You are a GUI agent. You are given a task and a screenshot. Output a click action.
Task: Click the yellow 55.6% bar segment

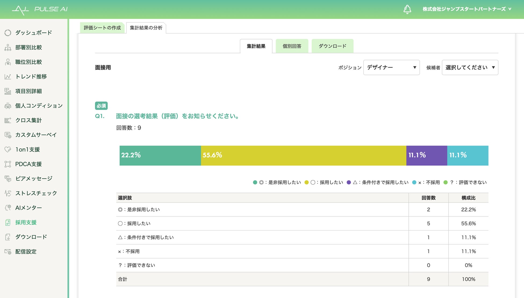coord(303,155)
